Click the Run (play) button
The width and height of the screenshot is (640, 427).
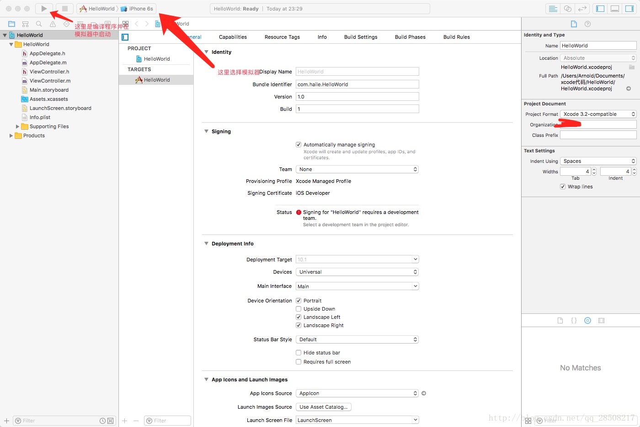[x=44, y=9]
